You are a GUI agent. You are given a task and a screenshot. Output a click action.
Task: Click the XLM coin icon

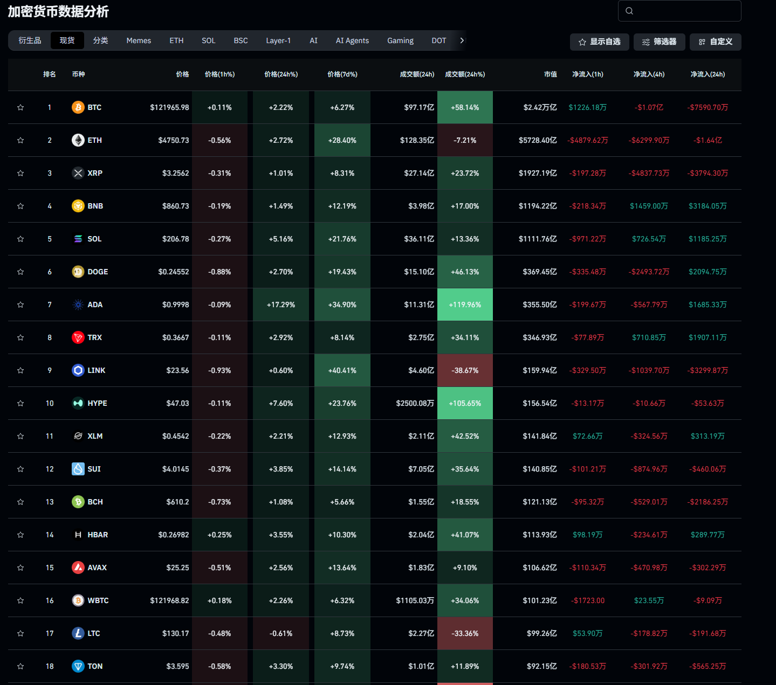(x=78, y=436)
